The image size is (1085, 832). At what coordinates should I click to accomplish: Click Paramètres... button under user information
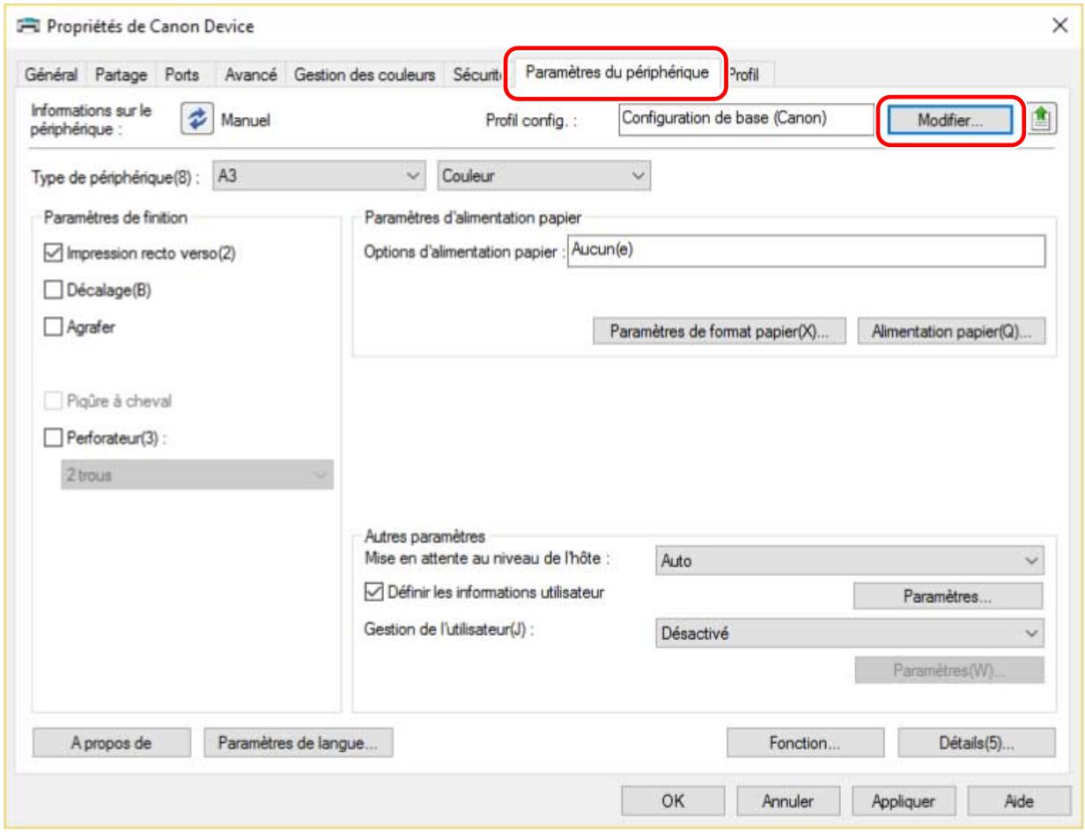click(x=948, y=596)
